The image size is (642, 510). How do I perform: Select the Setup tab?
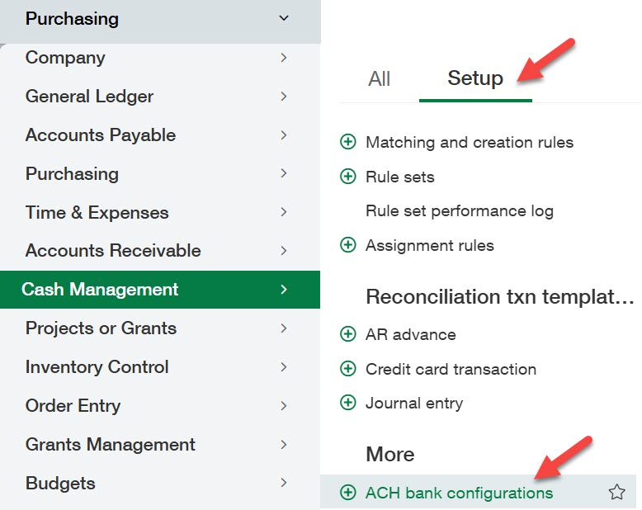(475, 78)
